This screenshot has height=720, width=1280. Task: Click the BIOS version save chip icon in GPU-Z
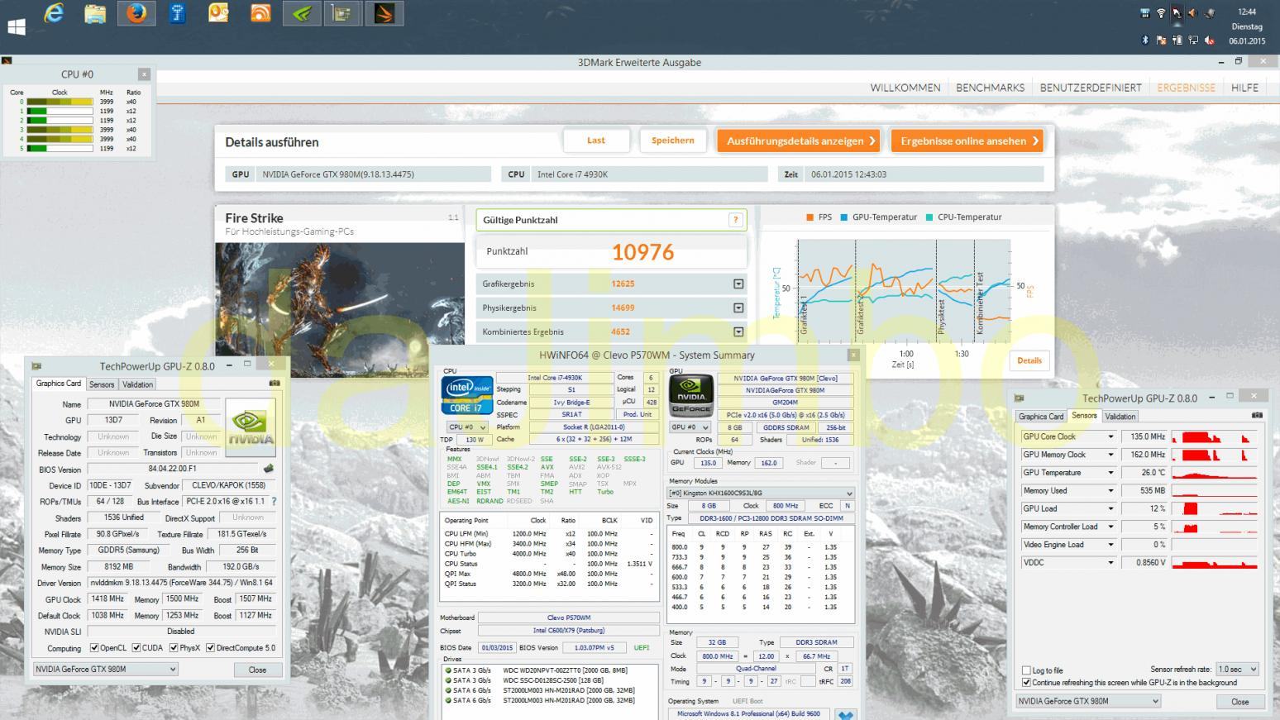(x=268, y=469)
